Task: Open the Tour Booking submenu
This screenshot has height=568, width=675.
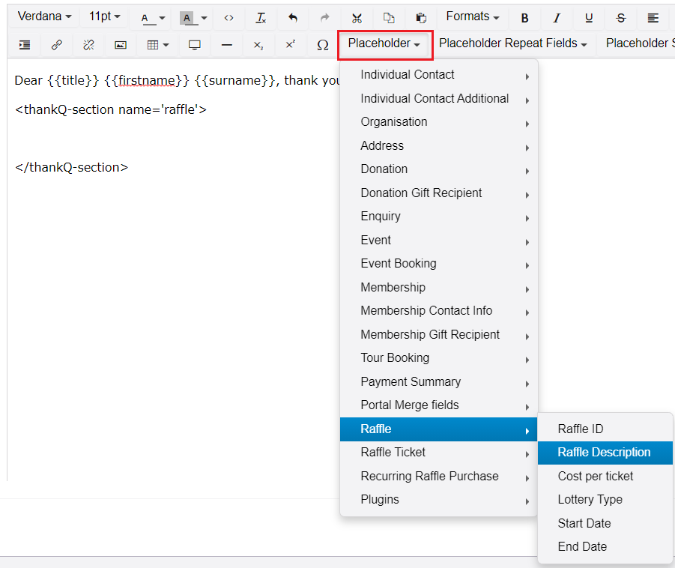Action: [x=439, y=358]
